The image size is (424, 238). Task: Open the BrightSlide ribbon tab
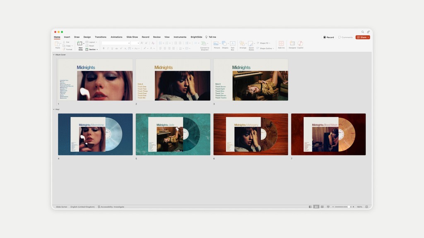click(196, 37)
